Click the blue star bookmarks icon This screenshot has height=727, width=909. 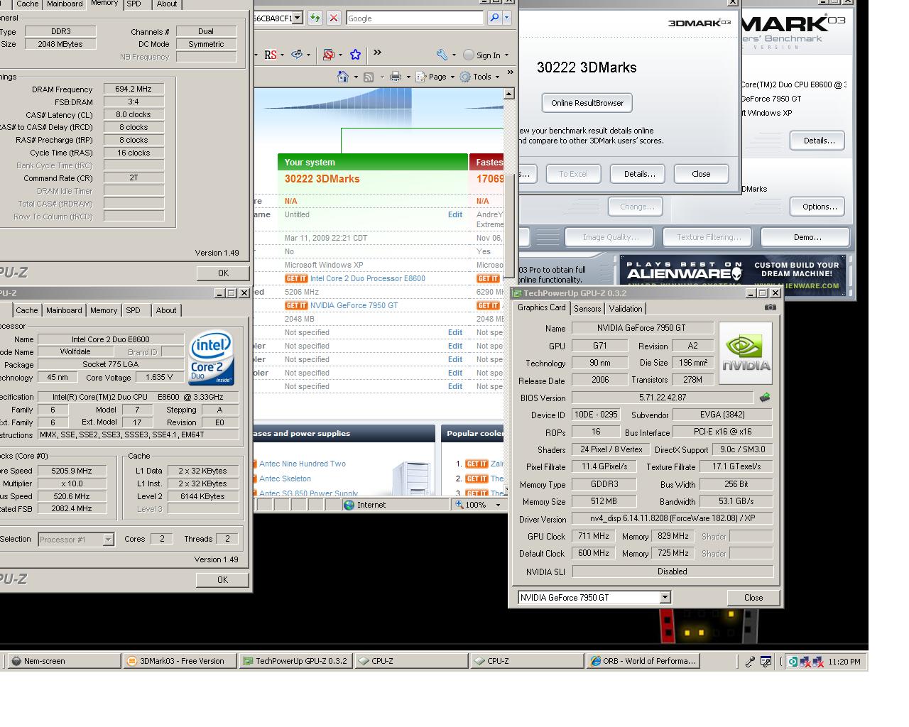point(355,55)
